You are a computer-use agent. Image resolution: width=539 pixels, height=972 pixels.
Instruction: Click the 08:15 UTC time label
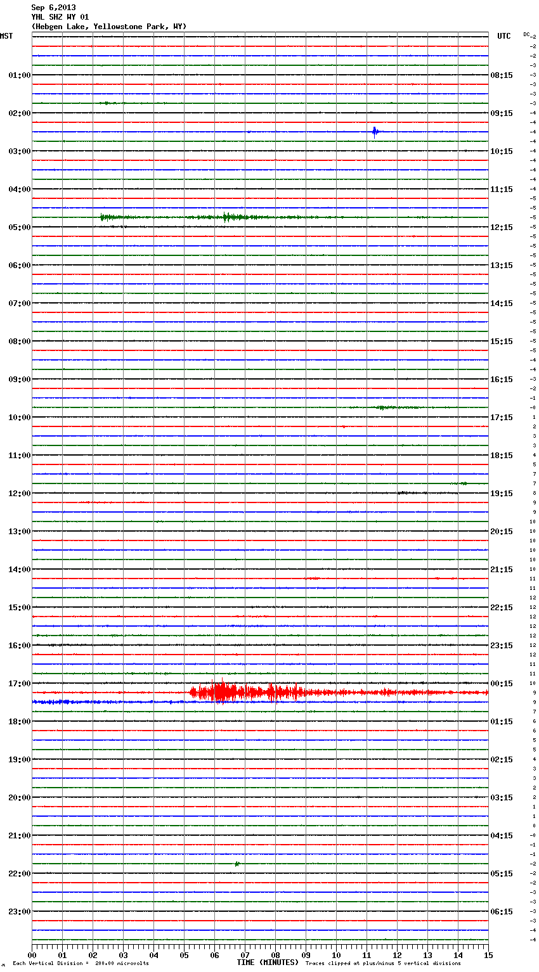[x=502, y=75]
